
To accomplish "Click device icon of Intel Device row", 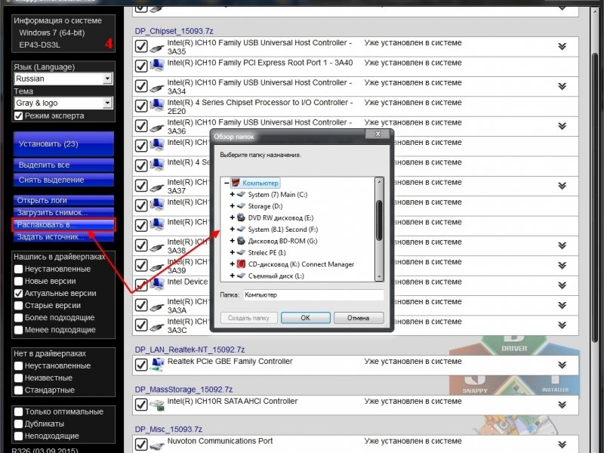I will coord(157,284).
